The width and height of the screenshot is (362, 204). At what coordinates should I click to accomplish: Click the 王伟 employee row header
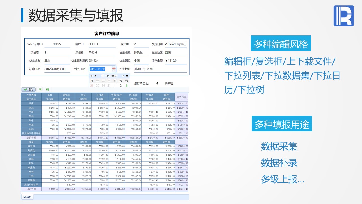tap(31, 176)
